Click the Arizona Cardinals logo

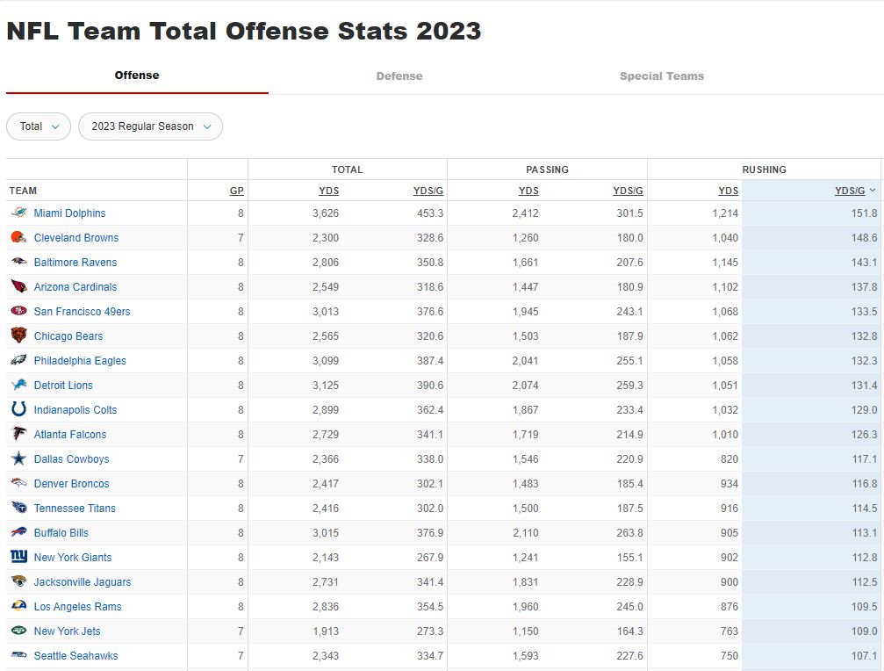19,286
